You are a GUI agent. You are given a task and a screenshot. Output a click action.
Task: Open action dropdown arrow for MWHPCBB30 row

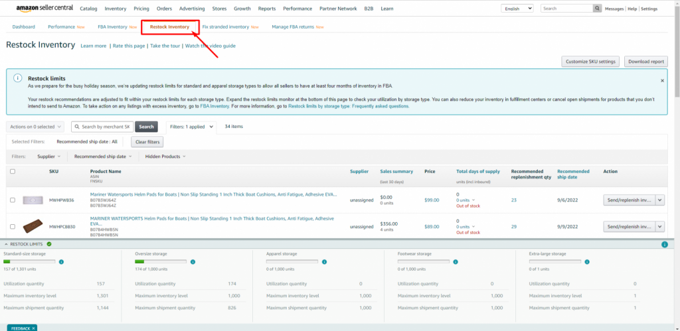click(660, 227)
